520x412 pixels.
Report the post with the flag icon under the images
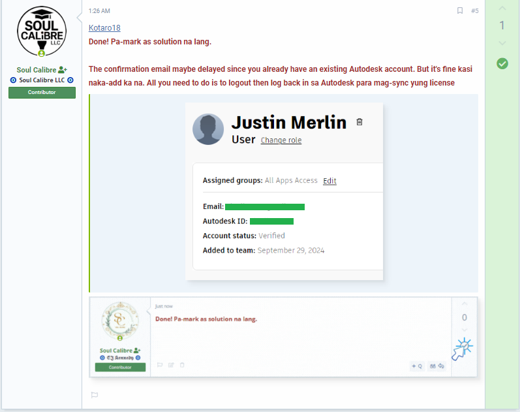(95, 395)
